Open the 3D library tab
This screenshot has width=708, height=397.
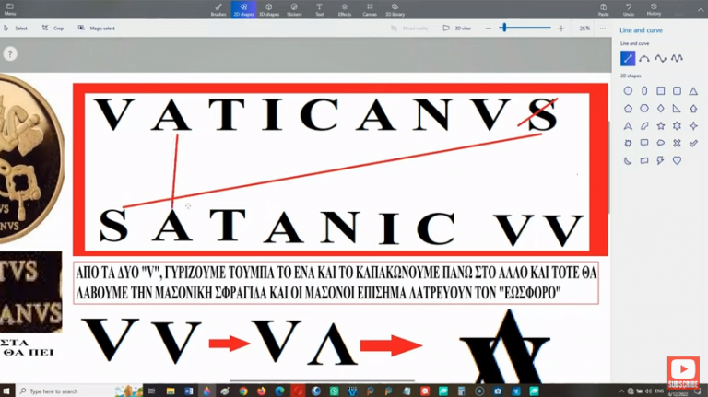pos(395,9)
